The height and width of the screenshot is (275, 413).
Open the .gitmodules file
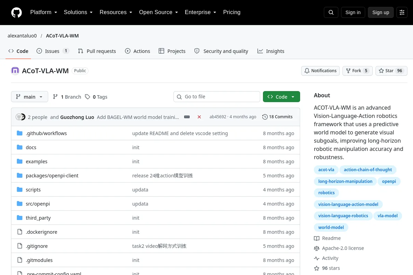[39, 260]
